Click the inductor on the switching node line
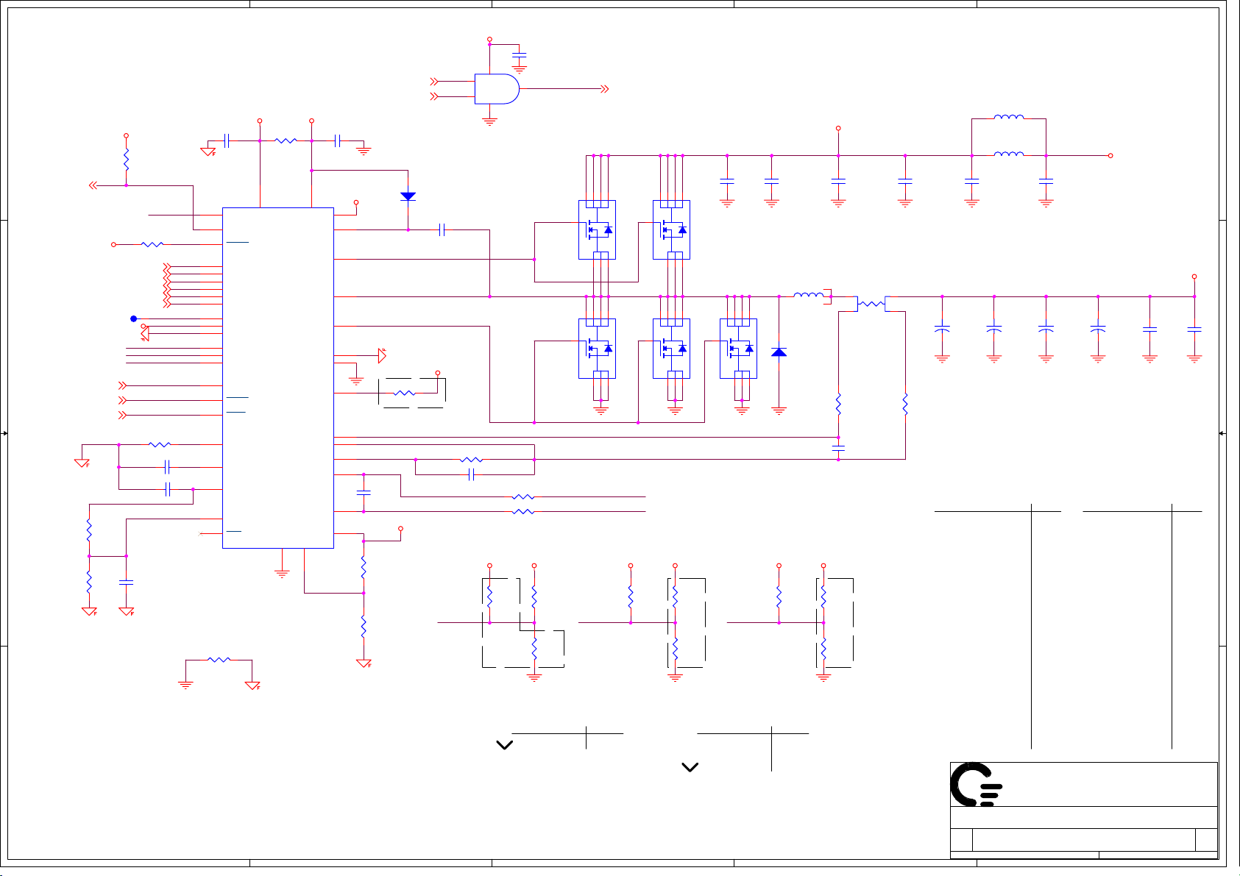Screen dimensions: 1240x876 809,296
